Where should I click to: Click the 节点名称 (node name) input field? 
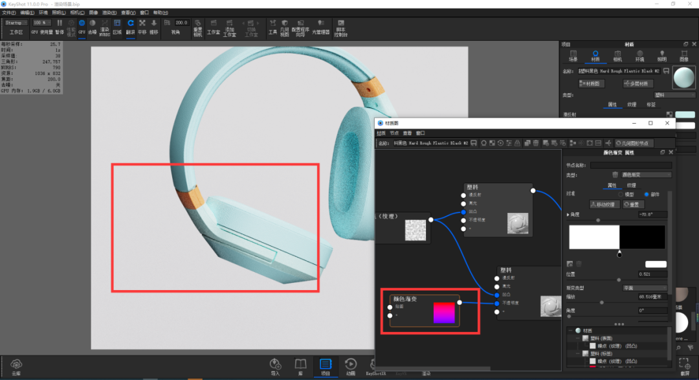(x=631, y=166)
